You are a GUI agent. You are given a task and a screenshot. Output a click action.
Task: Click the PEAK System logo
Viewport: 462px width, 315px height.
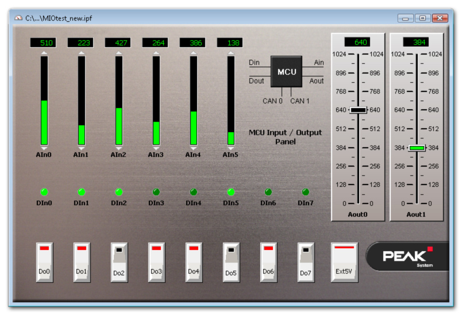point(408,256)
